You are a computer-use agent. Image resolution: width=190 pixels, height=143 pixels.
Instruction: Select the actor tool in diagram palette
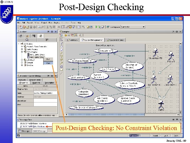tap(61, 46)
